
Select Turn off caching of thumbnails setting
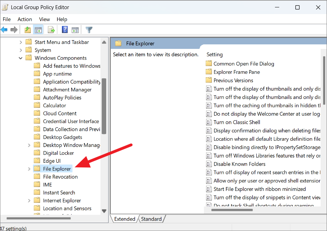[x=267, y=105]
